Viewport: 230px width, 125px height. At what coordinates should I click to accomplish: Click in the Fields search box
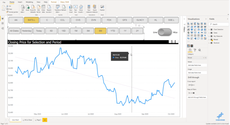coord(218,24)
